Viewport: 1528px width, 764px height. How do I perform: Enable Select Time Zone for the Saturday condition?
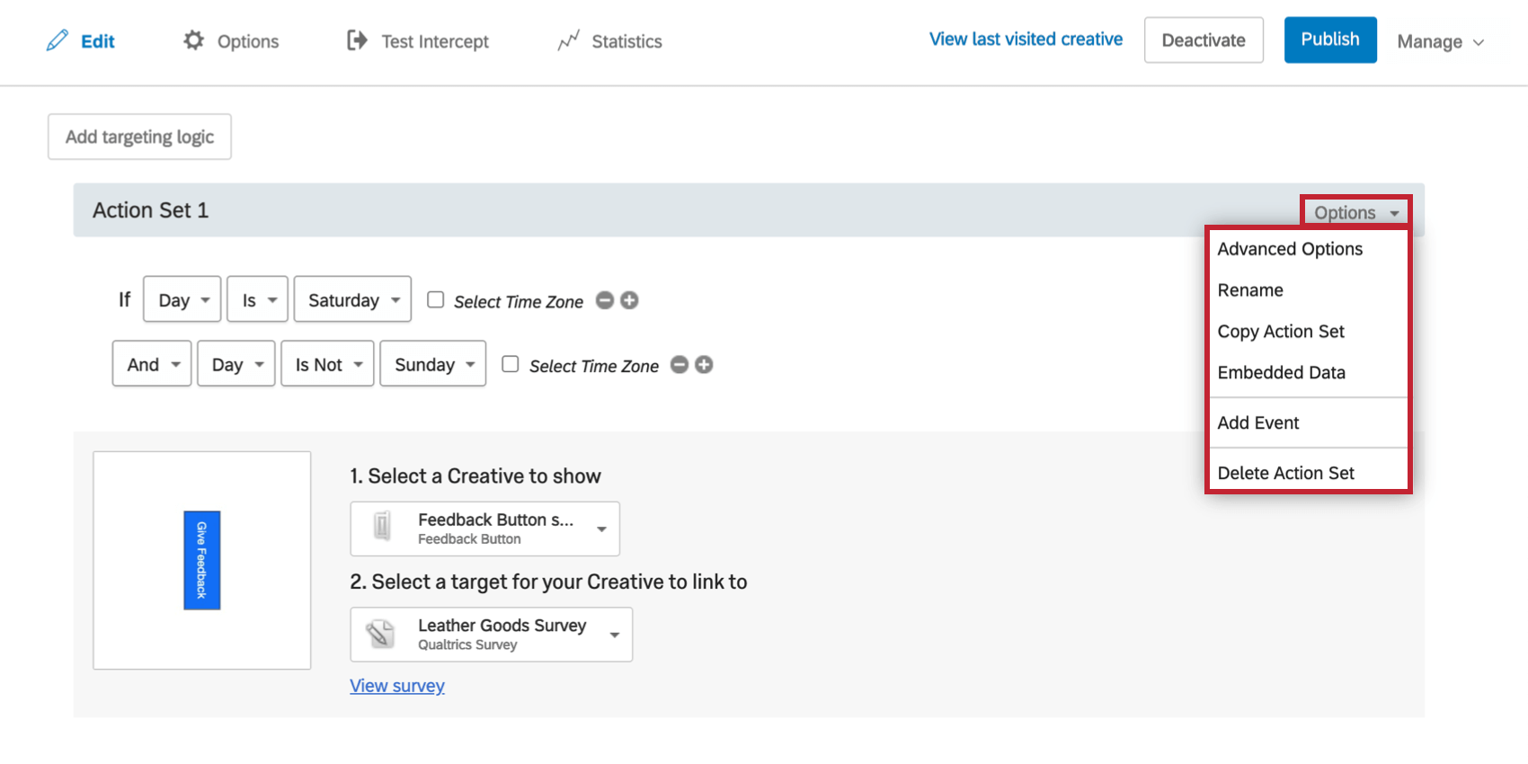coord(435,299)
